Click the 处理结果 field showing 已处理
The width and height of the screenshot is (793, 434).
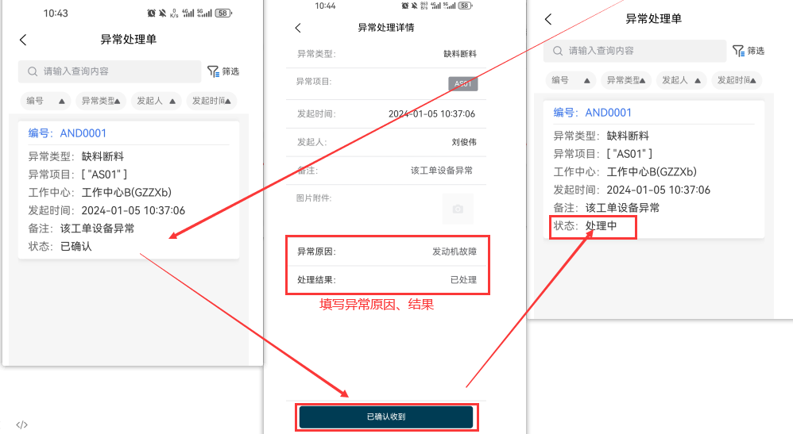(x=387, y=279)
